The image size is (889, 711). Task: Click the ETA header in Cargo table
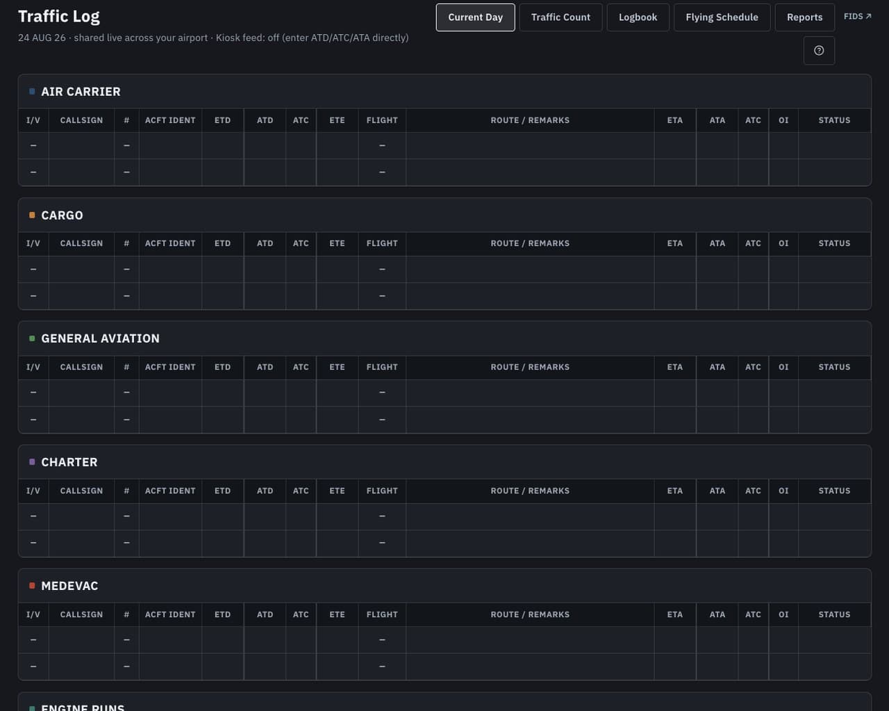[x=674, y=243]
